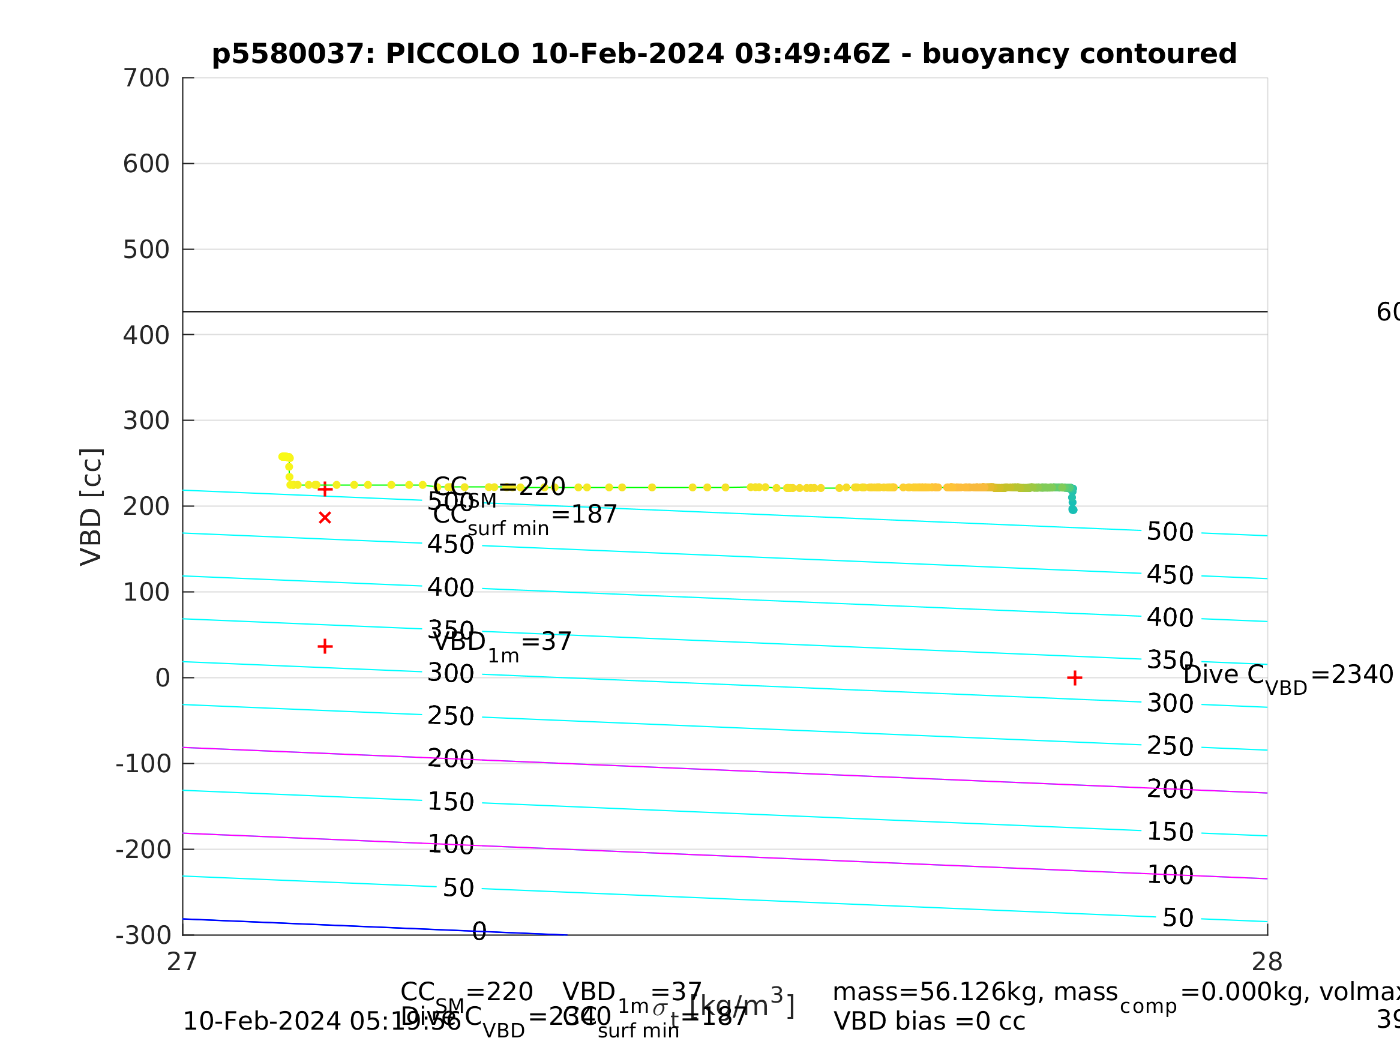Screen dimensions: 1400x1050
Task: Click the teal data points at trace's right end
Action: 1072,499
